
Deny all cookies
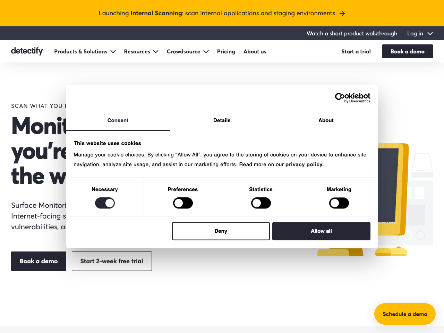(221, 231)
